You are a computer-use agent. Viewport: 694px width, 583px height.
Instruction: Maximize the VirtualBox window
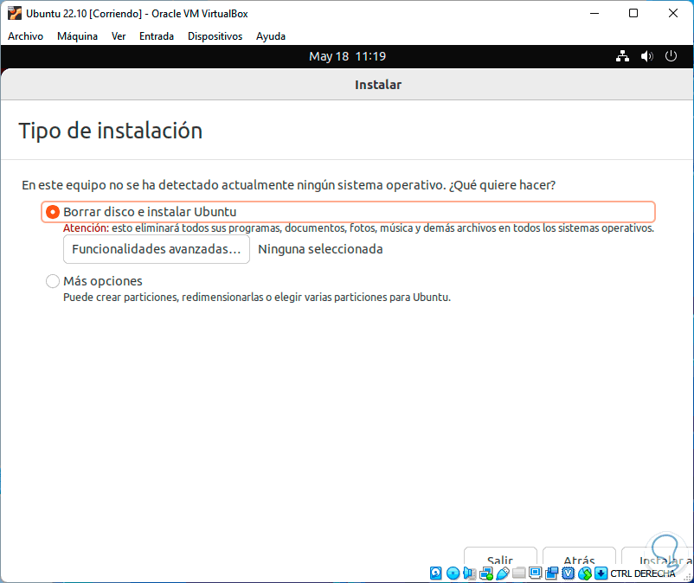pos(633,13)
